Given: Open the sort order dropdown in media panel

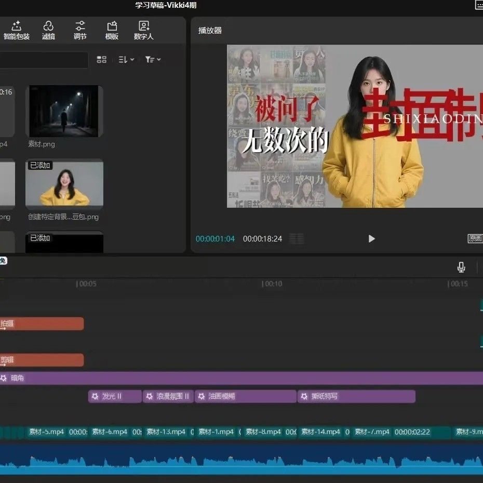Looking at the screenshot, I should tap(125, 59).
